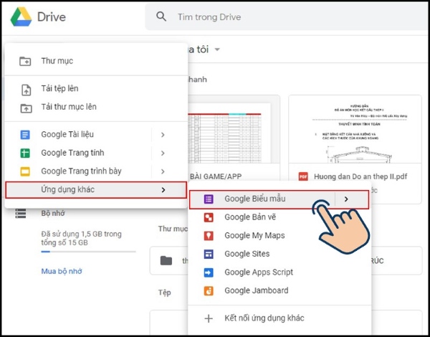Click Kết nối ứng dụng khác
The image size is (430, 337).
coord(264,318)
